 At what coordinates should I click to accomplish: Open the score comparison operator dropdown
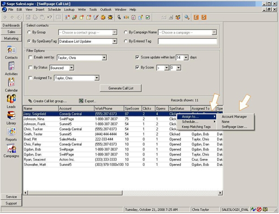coord(167,68)
